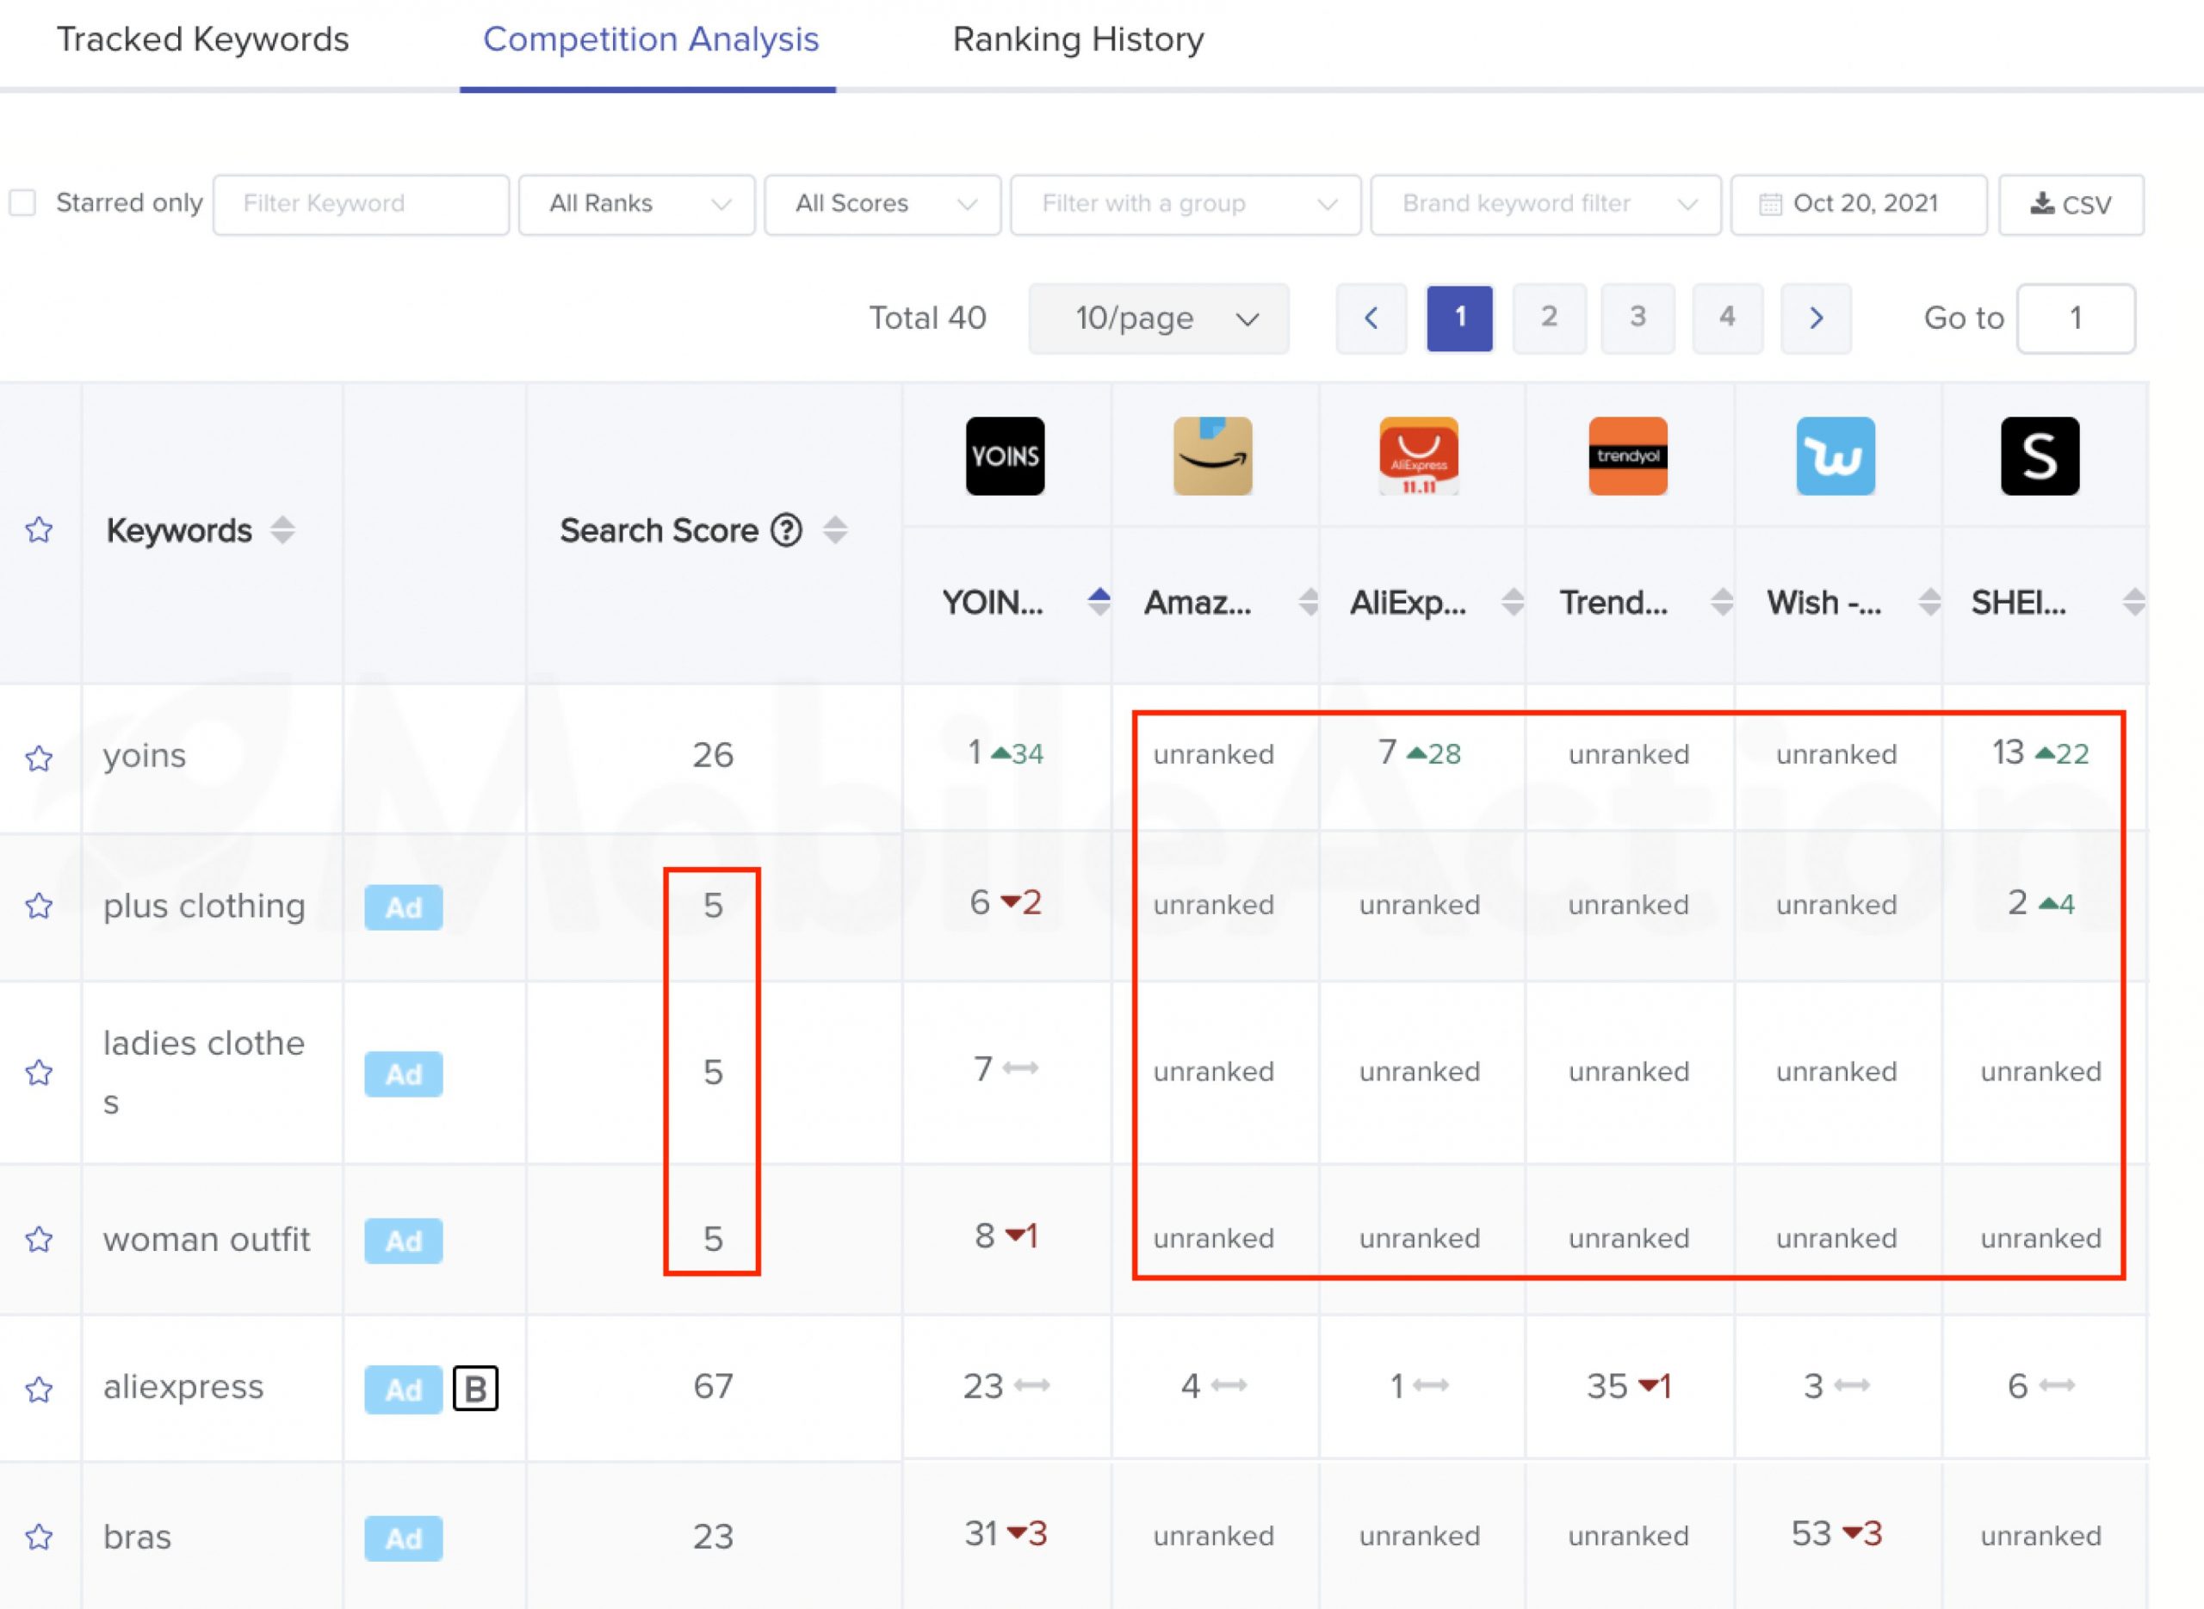
Task: Open the All Scores dropdown
Action: pos(882,205)
